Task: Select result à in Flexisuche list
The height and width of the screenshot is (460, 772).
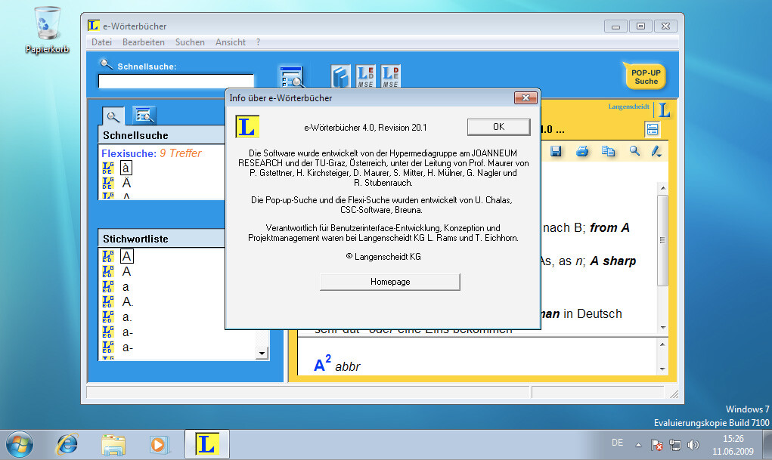Action: tap(126, 168)
